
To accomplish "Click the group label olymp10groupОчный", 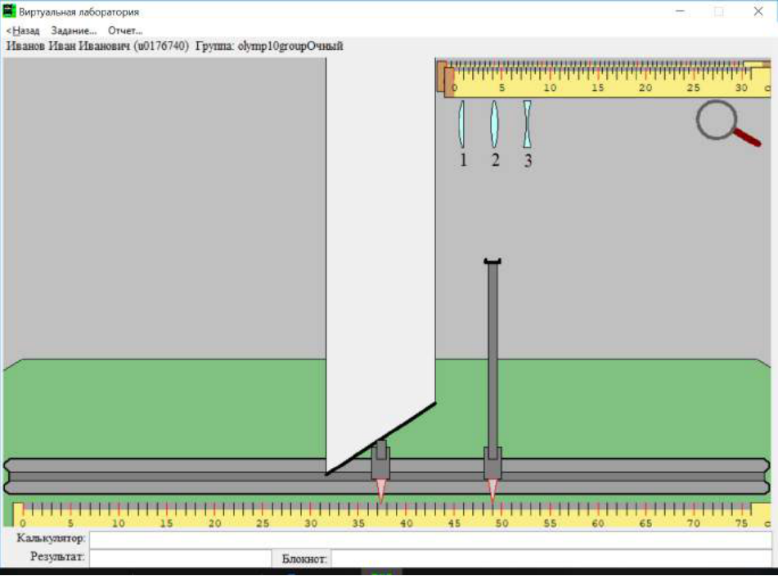I will (x=290, y=46).
